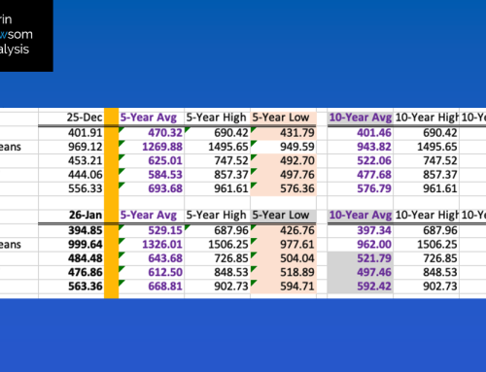The width and height of the screenshot is (486, 372).
Task: Select the purple 529.15 average cell
Action: (152, 230)
